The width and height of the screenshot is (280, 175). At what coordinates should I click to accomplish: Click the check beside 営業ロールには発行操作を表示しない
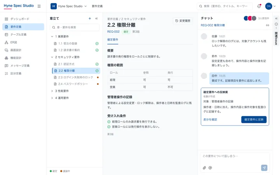point(109,127)
